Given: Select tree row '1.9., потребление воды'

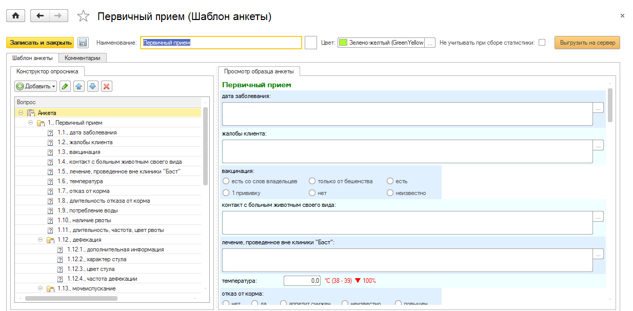Looking at the screenshot, I should (x=109, y=210).
